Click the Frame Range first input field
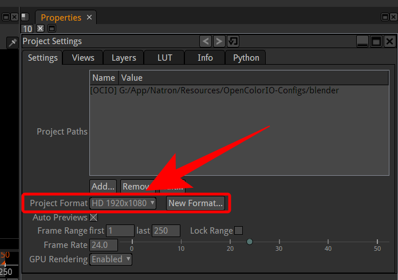 pos(120,231)
